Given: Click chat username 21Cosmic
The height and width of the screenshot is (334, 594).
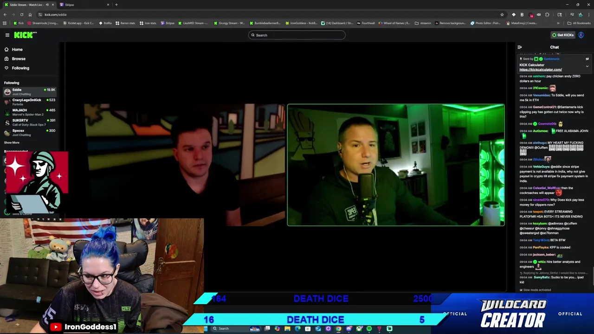Looking at the screenshot, I should point(540,88).
